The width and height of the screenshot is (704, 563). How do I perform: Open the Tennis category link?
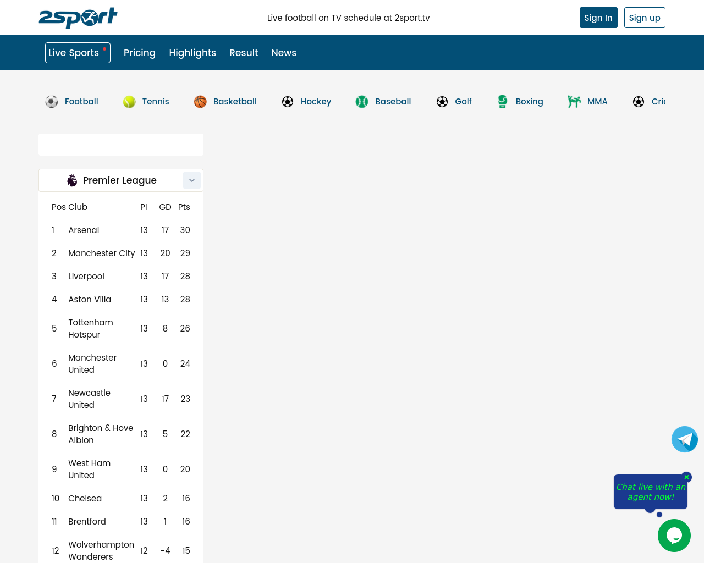click(x=156, y=102)
